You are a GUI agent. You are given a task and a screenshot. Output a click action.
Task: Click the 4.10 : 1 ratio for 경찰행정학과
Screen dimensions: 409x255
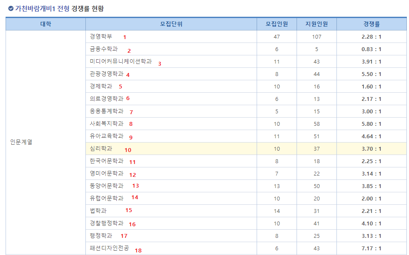tap(371, 223)
